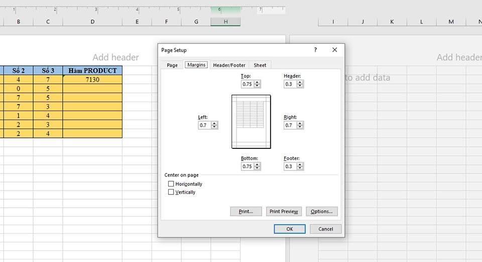Open the Header/Footer tab

(229, 65)
